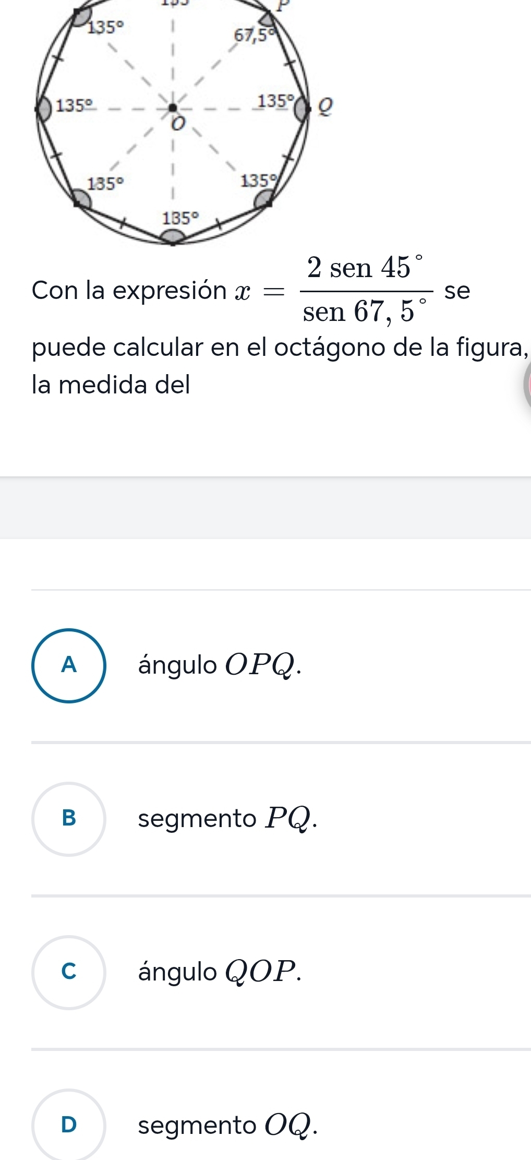This screenshot has width=531, height=1160.
Task: Click the 67,5° angle label
Action: pyautogui.click(x=254, y=35)
